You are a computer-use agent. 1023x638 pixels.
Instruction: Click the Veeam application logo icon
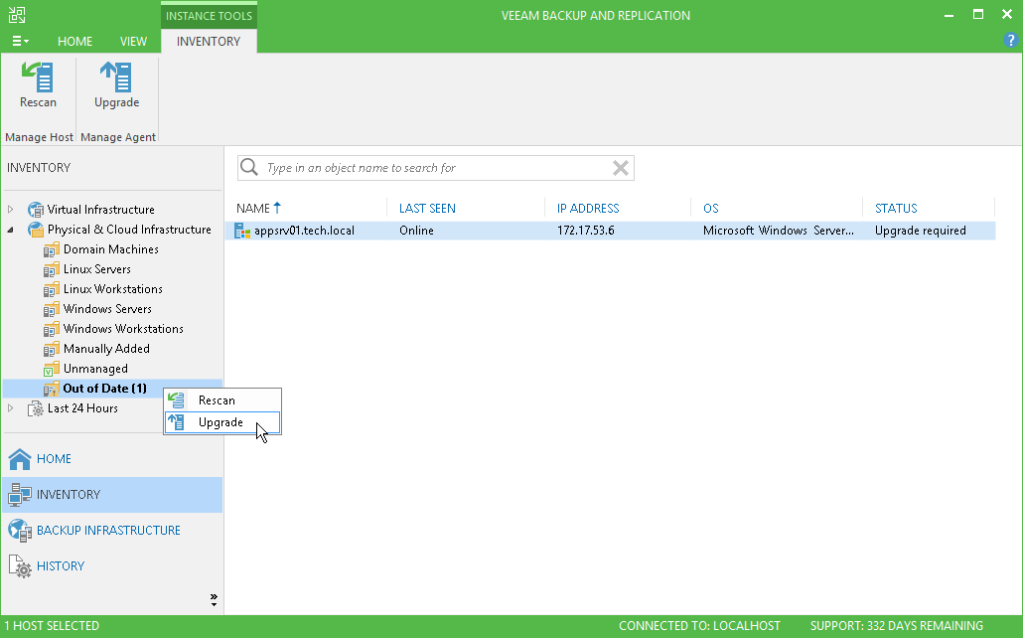tap(17, 15)
